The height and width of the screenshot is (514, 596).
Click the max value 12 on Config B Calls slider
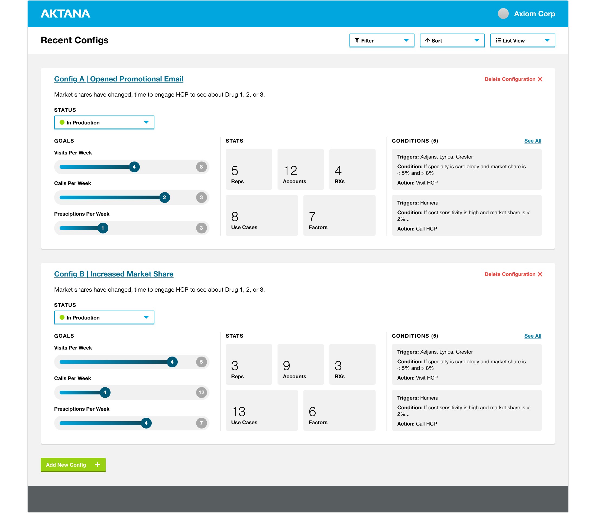click(x=201, y=393)
